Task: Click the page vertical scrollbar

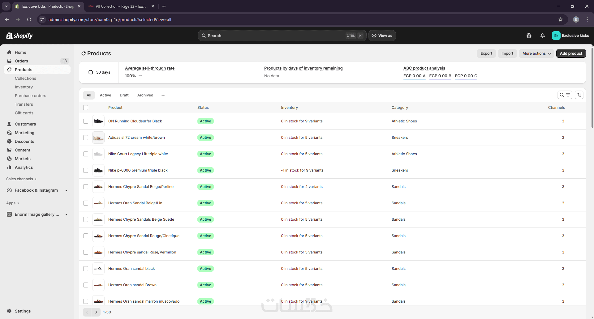Action: tap(592, 87)
